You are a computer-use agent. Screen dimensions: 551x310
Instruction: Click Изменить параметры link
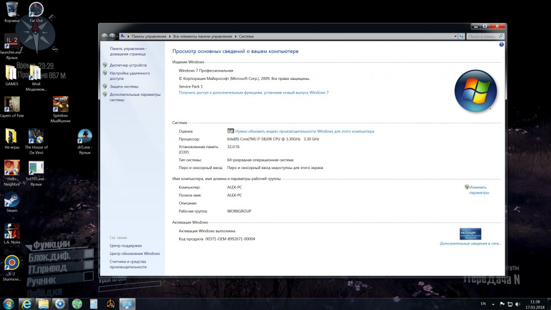tap(478, 190)
